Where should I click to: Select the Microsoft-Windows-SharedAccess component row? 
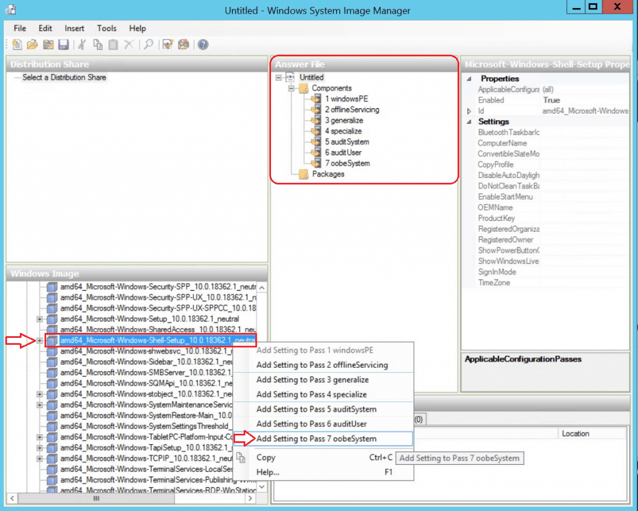tap(158, 330)
